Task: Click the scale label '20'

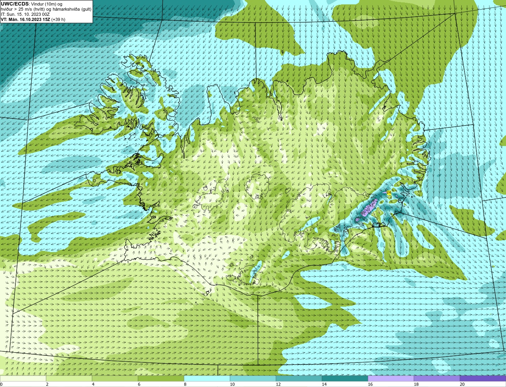Action: (462, 384)
